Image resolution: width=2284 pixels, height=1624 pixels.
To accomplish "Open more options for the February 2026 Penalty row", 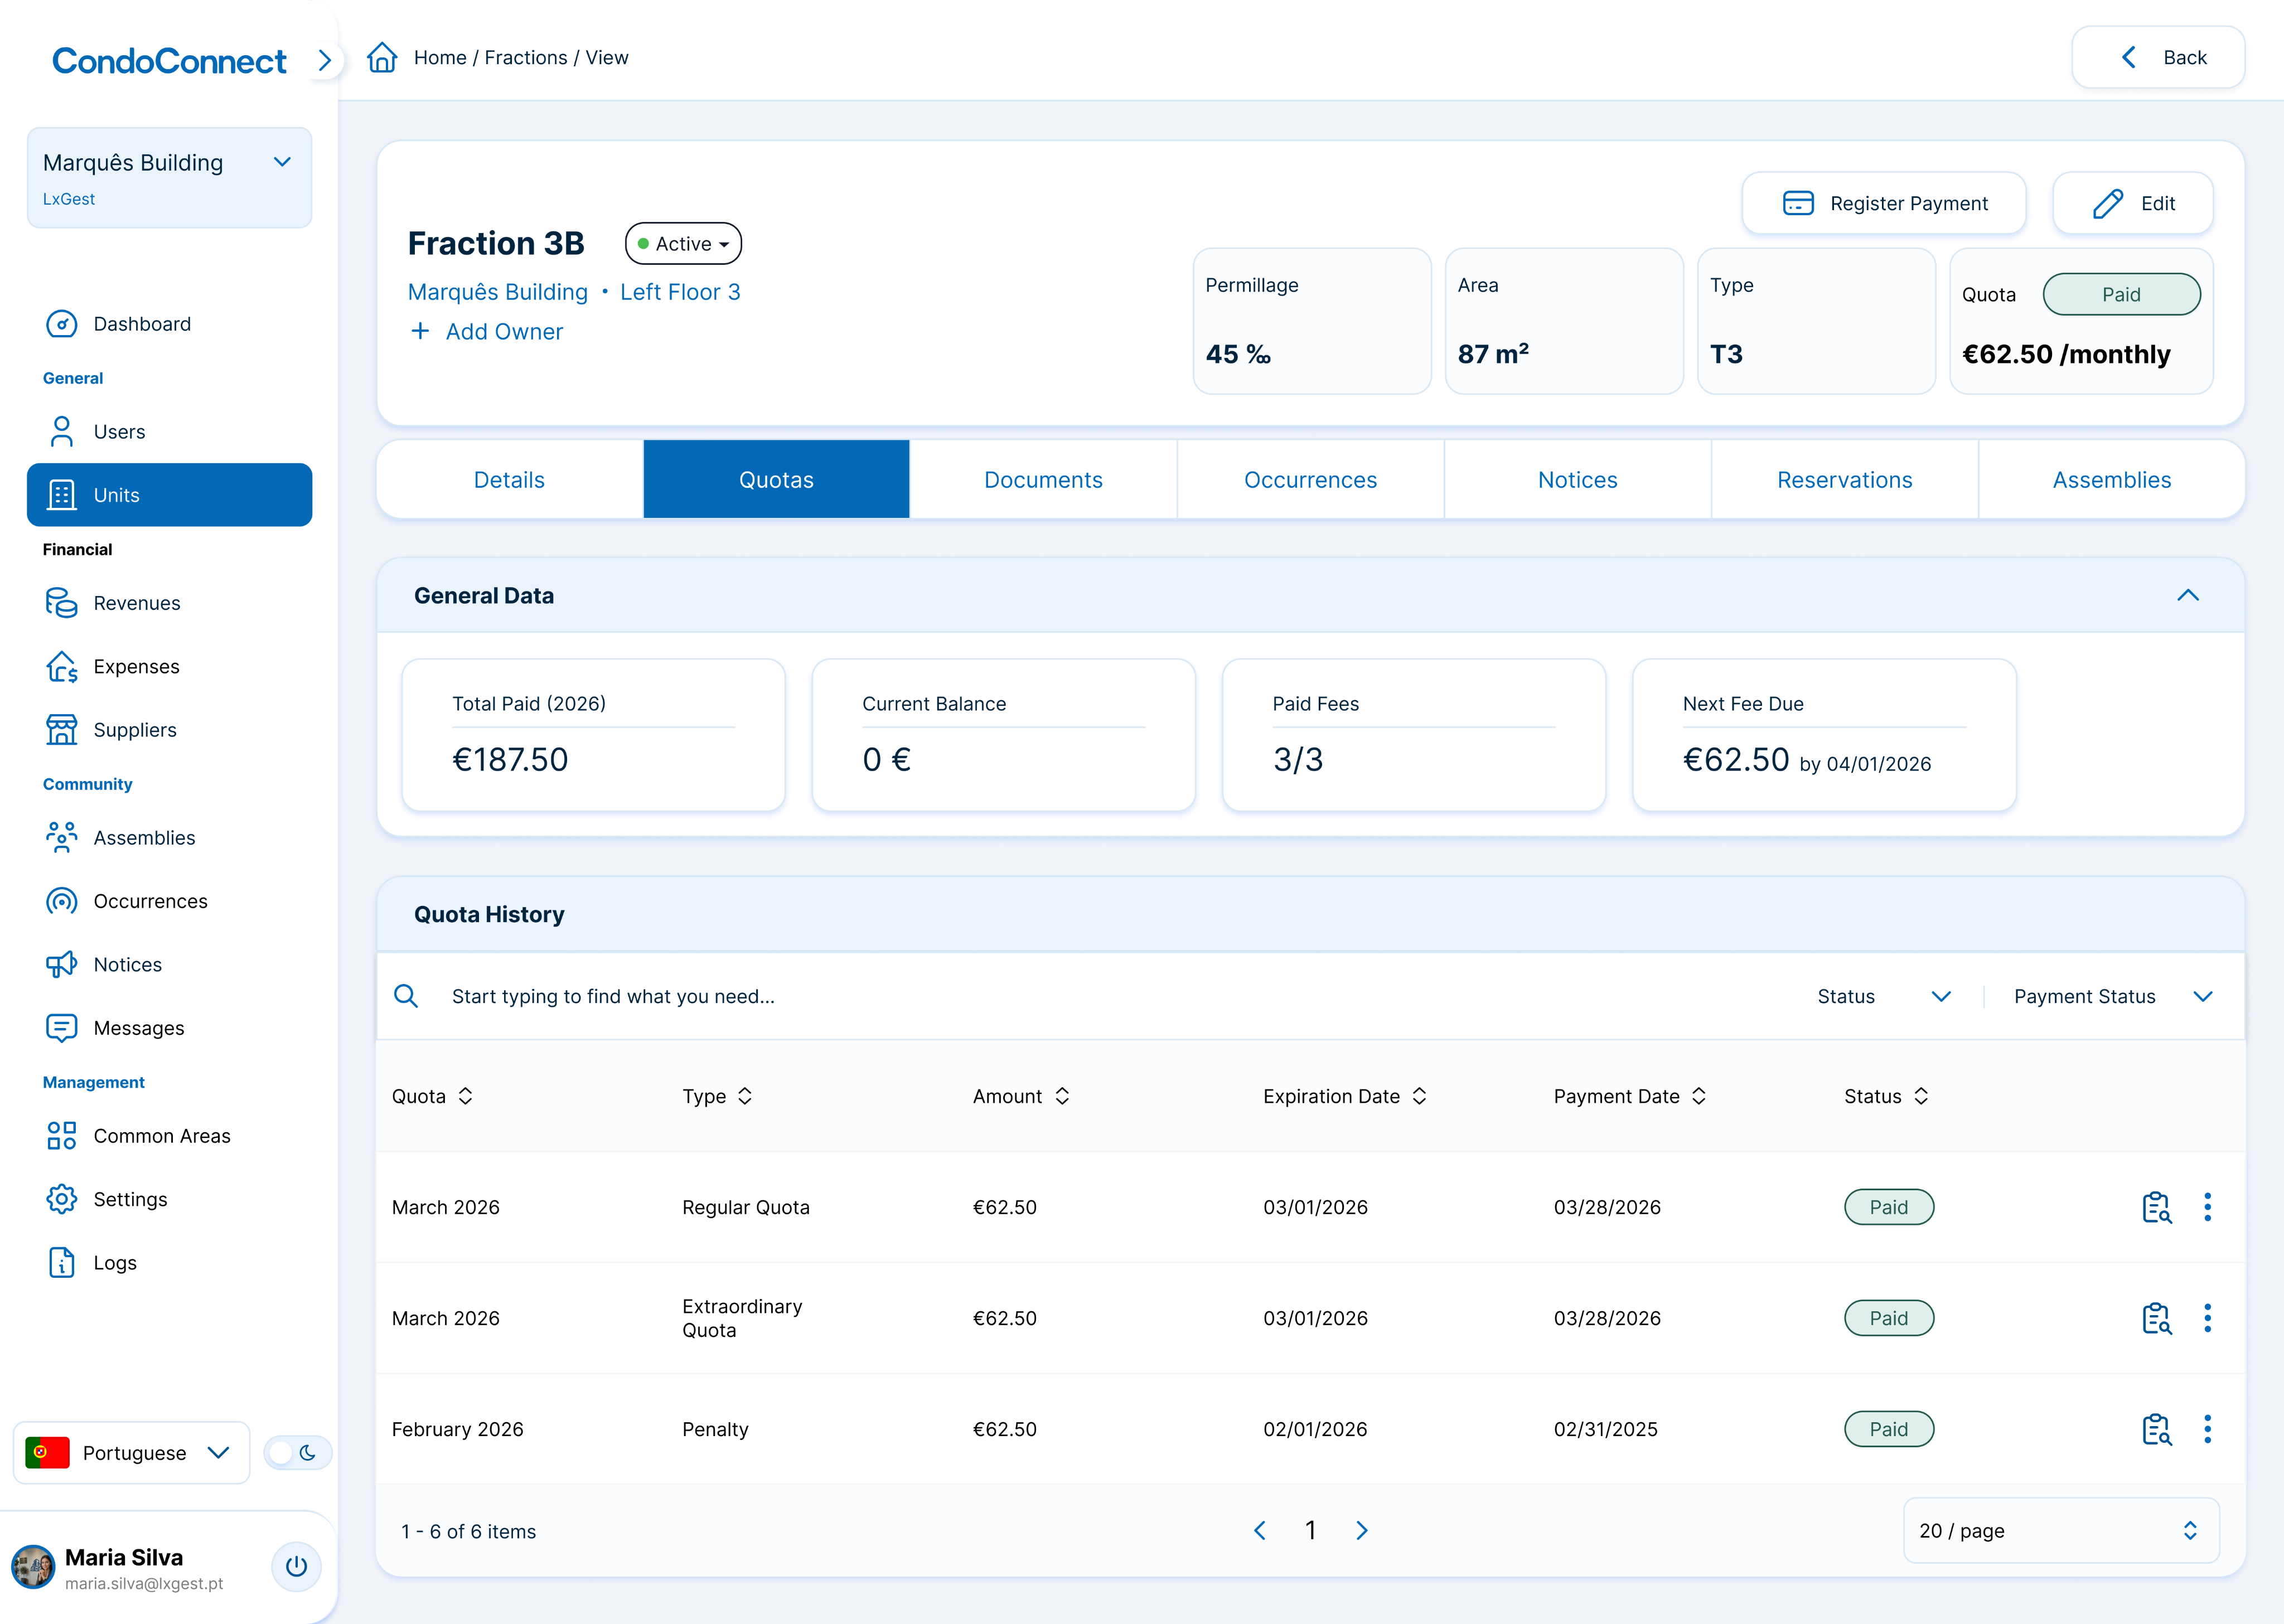I will pos(2207,1429).
